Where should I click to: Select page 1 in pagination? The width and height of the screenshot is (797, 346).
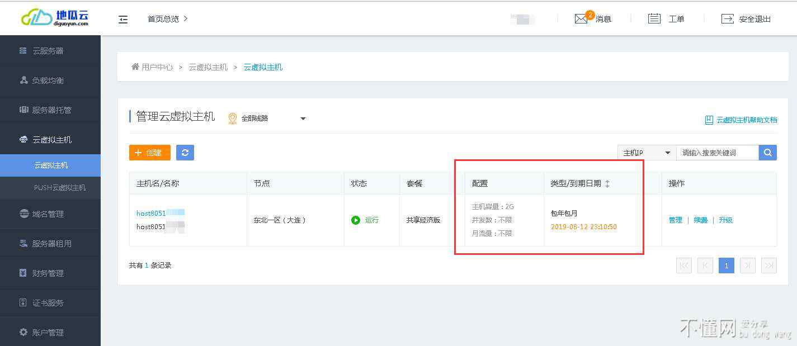point(727,266)
